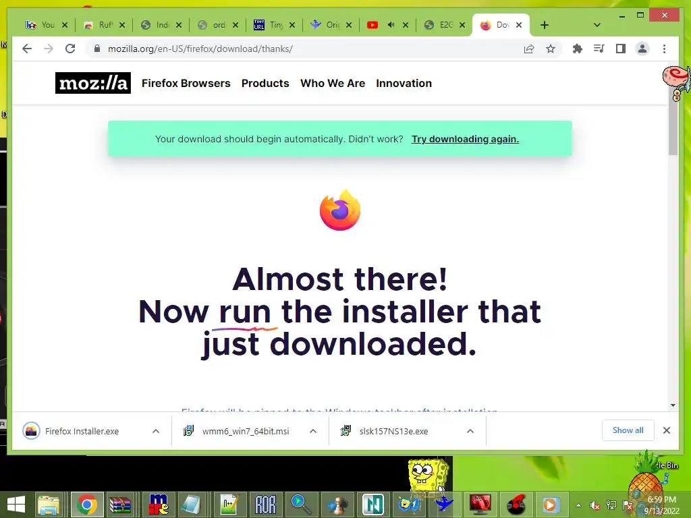Launch WinRAR from the taskbar

coord(120,505)
